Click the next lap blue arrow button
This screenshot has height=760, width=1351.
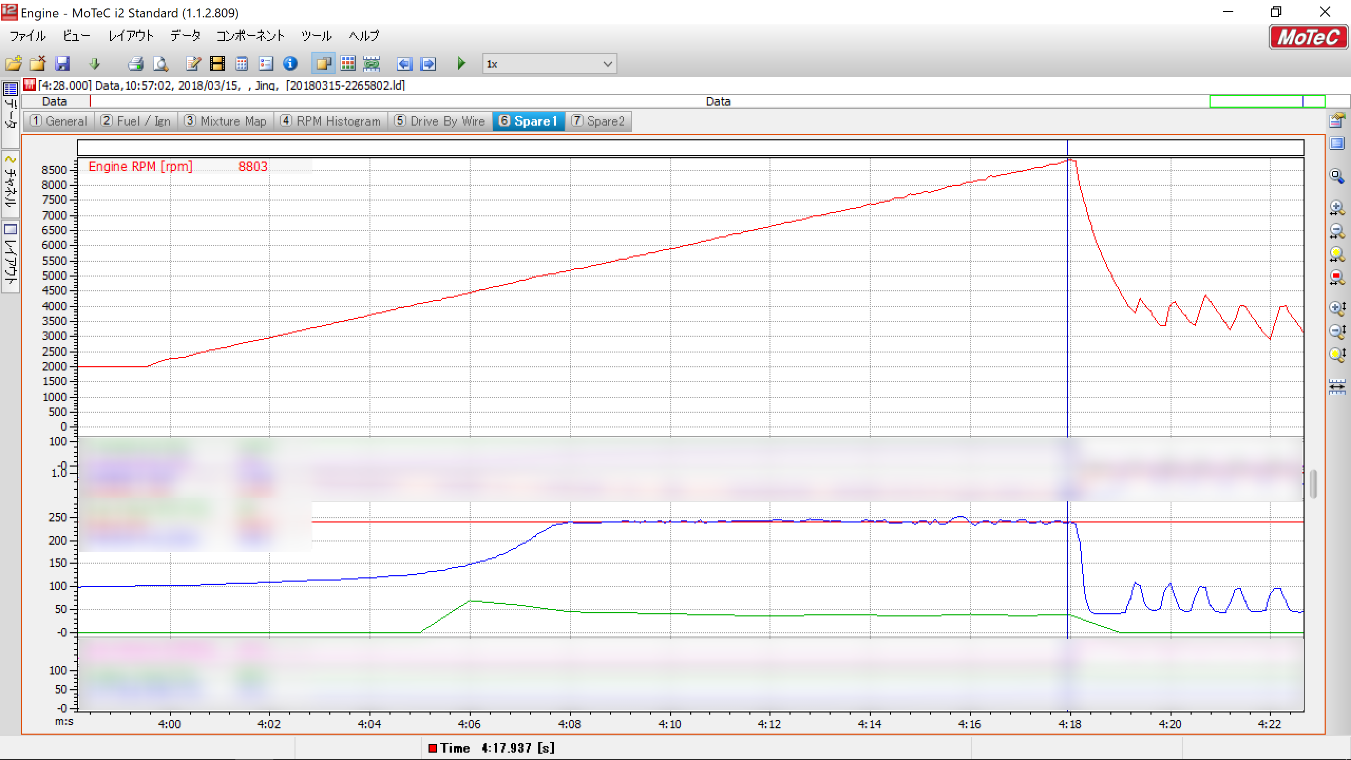pyautogui.click(x=428, y=64)
